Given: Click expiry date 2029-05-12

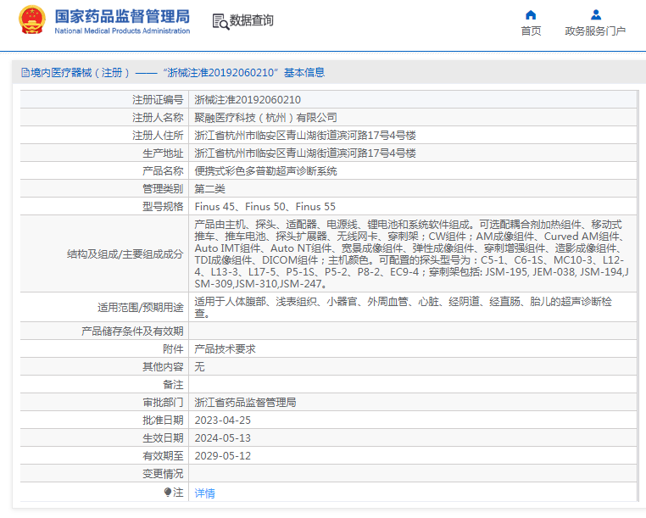Looking at the screenshot, I should pyautogui.click(x=222, y=456).
